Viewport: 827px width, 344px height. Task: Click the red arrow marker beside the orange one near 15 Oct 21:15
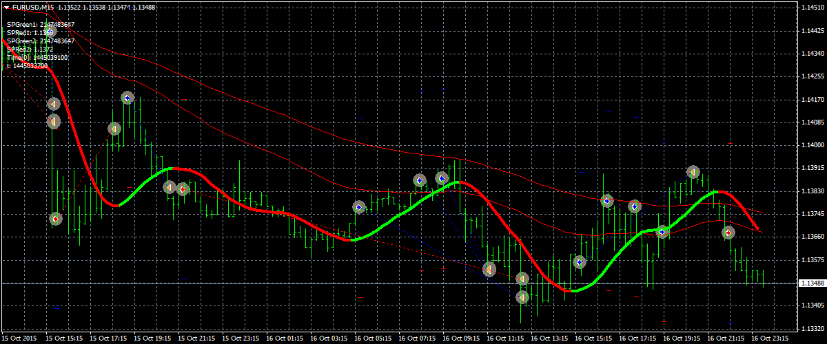pyautogui.click(x=183, y=189)
